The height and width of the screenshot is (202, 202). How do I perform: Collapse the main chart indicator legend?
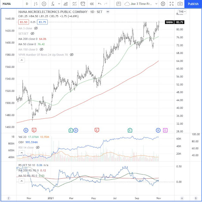click(22, 60)
